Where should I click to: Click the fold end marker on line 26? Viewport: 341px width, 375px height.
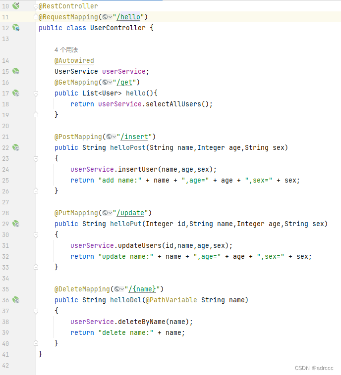[36, 191]
